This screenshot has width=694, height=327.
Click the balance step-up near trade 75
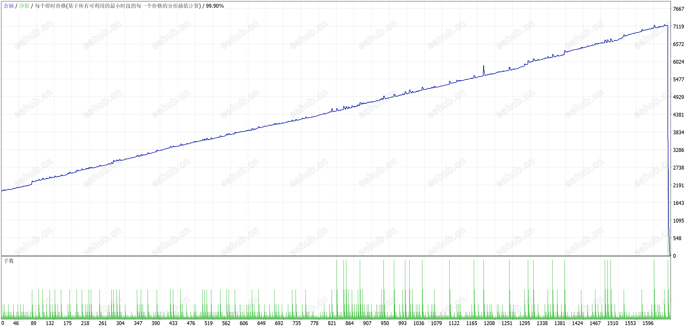[32, 183]
